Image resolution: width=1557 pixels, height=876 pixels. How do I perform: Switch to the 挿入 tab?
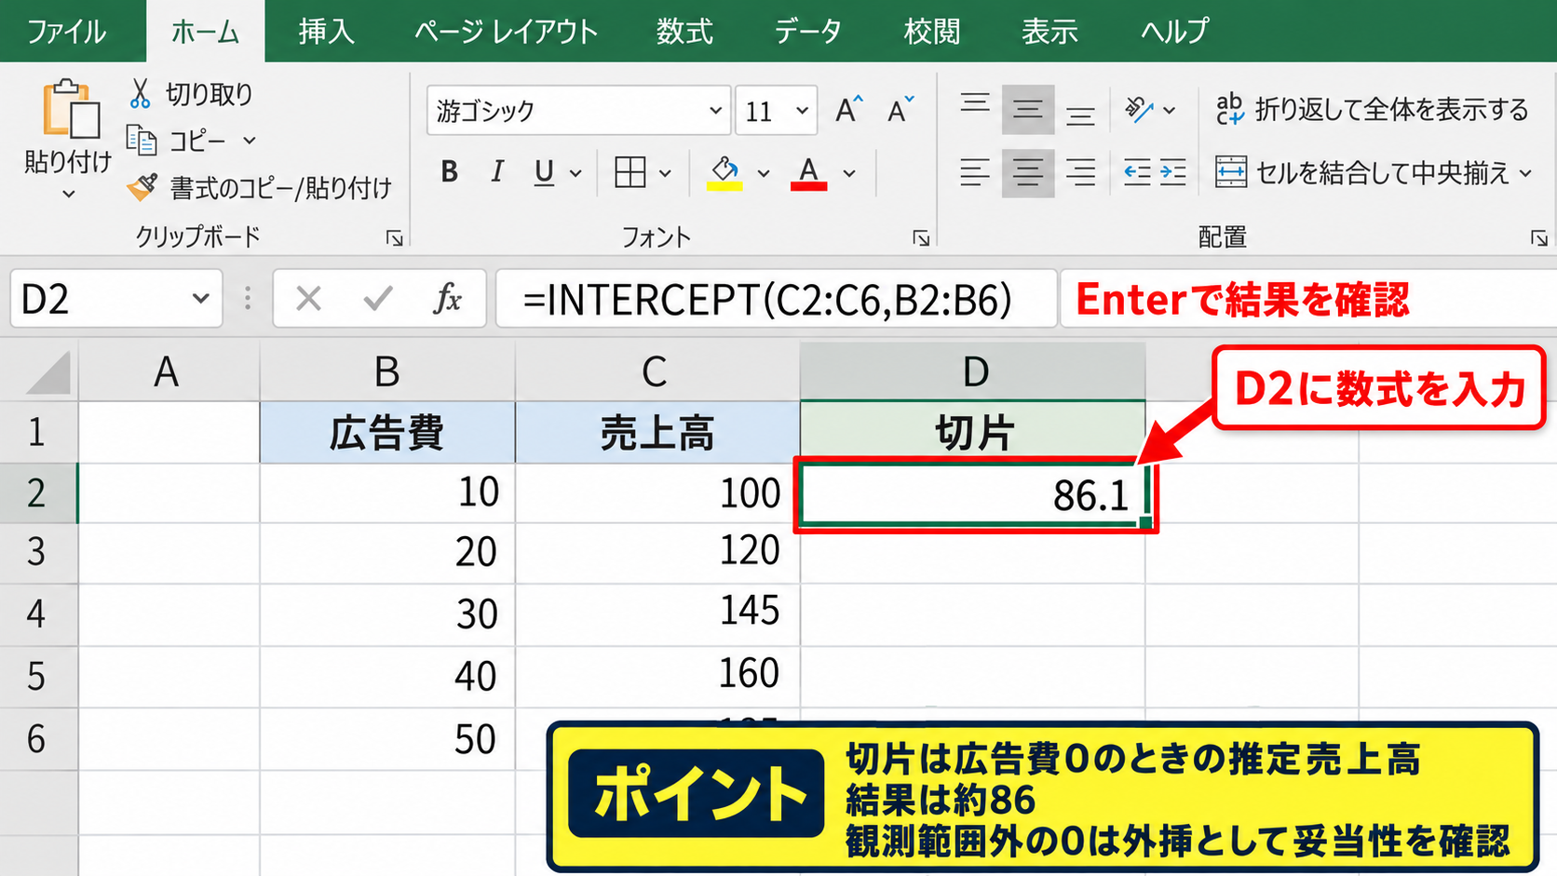[x=326, y=32]
